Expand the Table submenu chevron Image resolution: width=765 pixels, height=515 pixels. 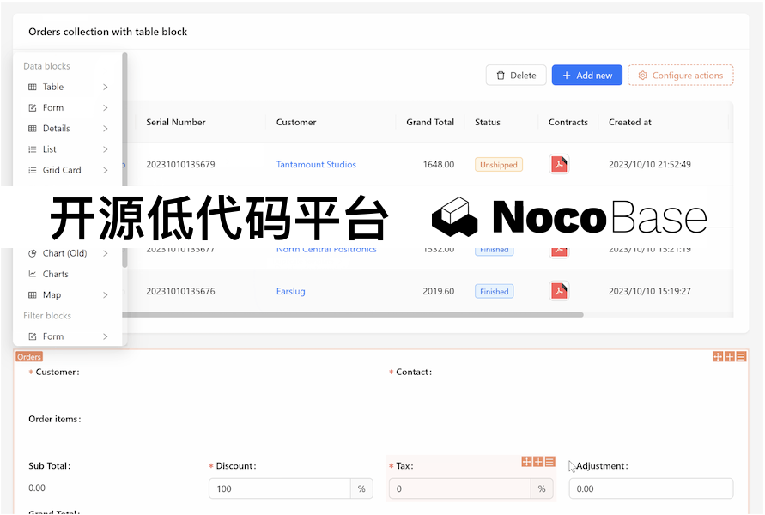tap(106, 87)
